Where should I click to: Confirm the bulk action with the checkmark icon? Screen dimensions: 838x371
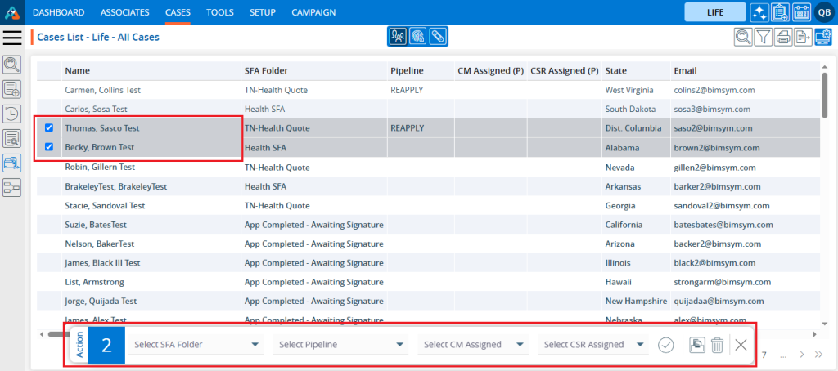coord(666,345)
